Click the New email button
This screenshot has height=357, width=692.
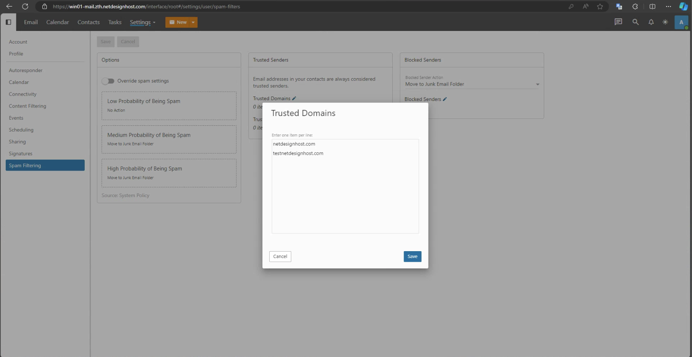click(x=178, y=22)
